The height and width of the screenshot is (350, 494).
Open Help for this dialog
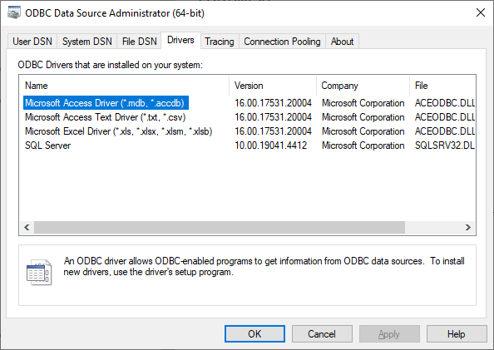tap(457, 333)
